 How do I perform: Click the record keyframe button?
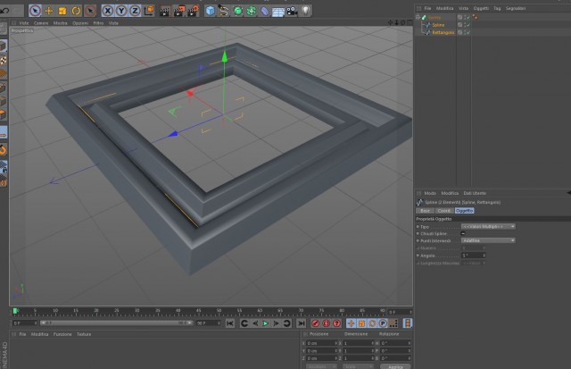click(315, 323)
